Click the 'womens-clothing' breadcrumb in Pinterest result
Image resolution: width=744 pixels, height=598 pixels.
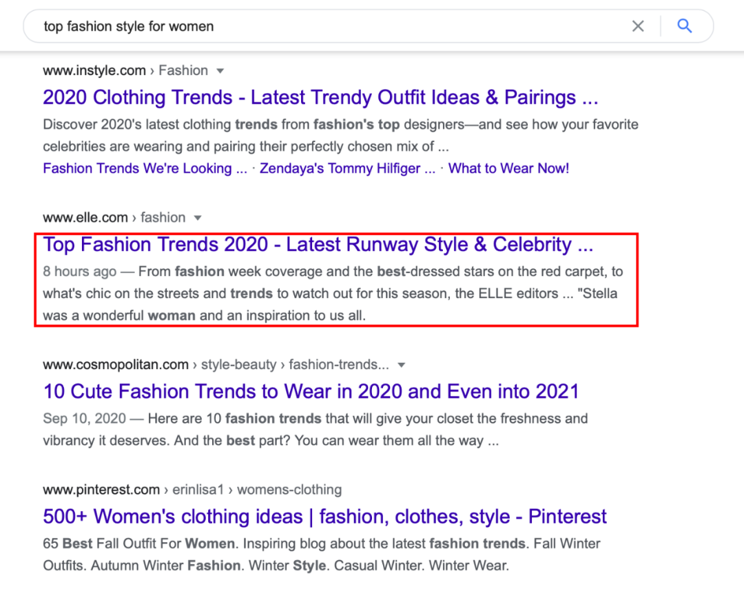tap(290, 490)
